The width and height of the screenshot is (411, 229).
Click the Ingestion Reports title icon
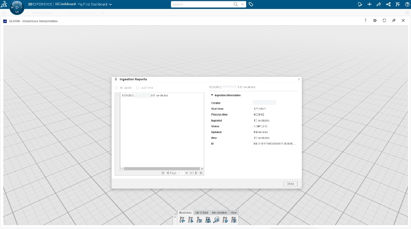point(116,79)
